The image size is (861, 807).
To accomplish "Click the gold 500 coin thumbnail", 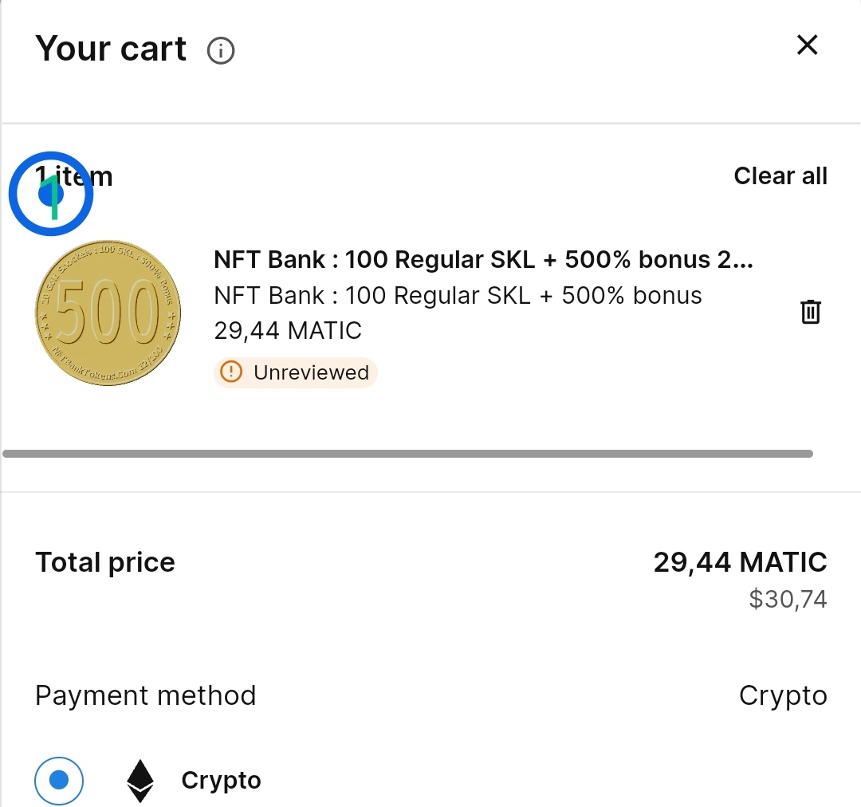I will click(x=108, y=313).
